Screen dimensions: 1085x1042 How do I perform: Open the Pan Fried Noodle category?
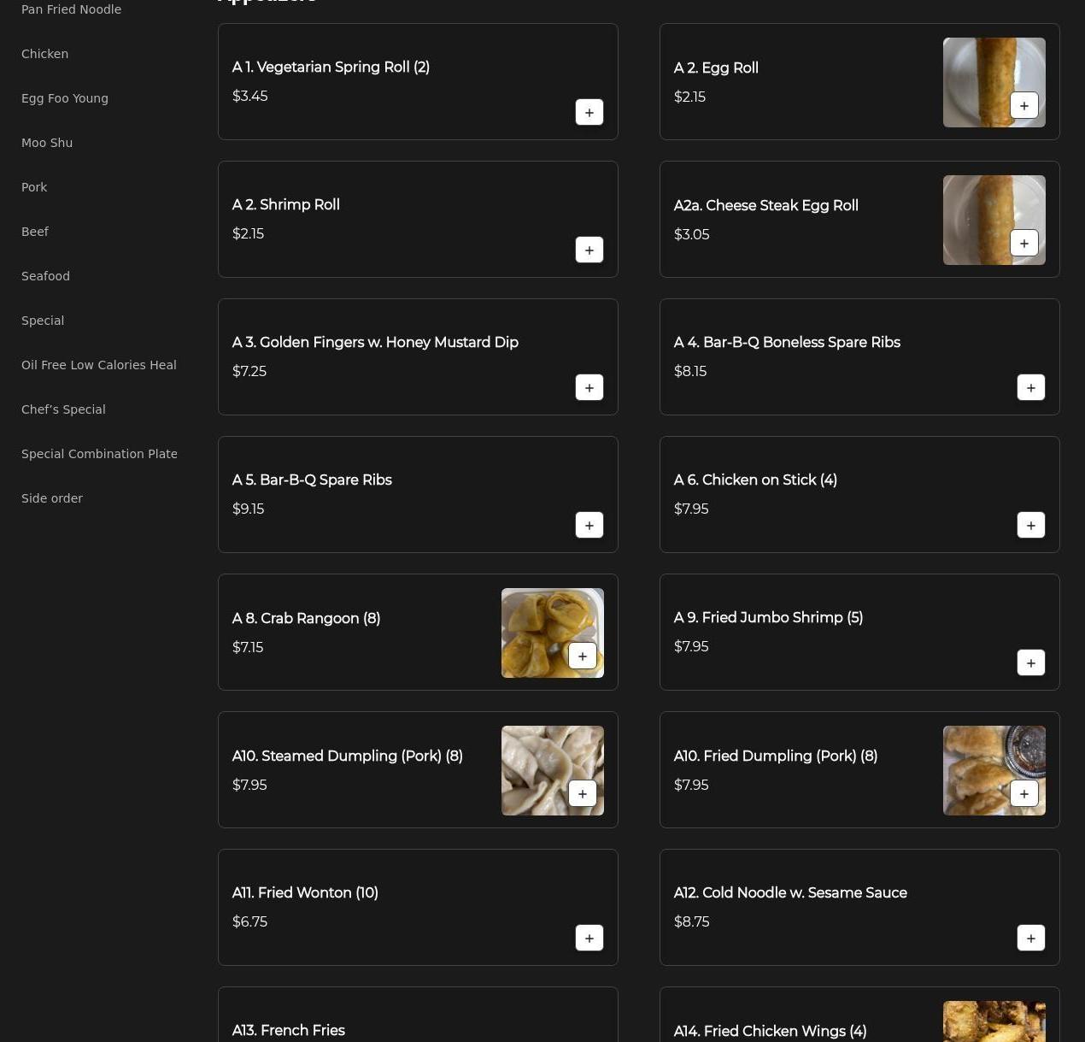(x=72, y=9)
